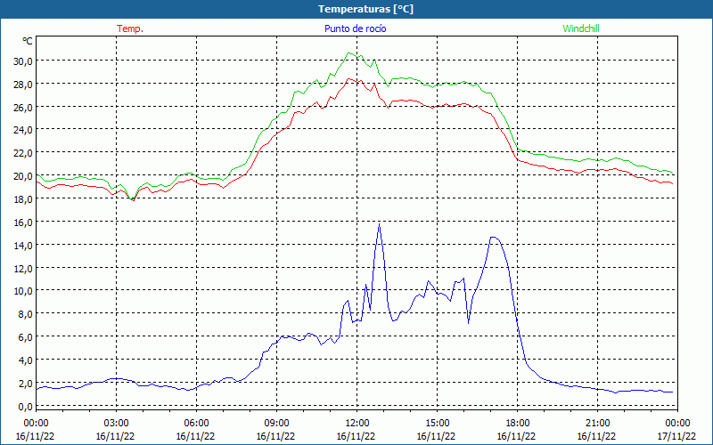Click the '24,0' y-axis value
713x445 pixels.
[x=22, y=130]
